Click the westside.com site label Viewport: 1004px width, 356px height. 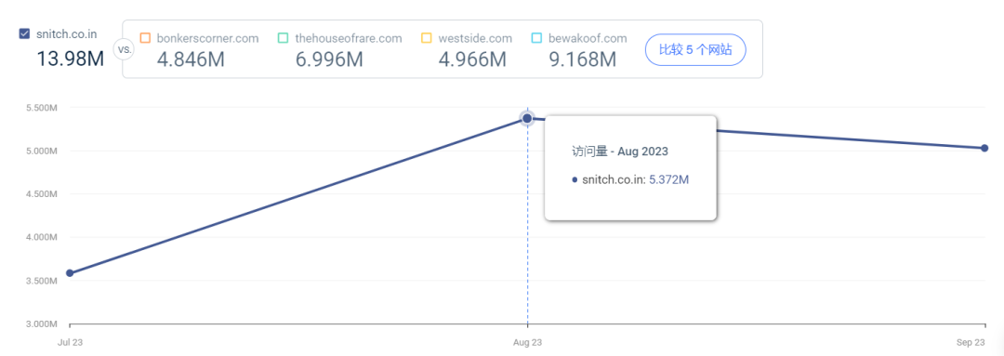475,38
